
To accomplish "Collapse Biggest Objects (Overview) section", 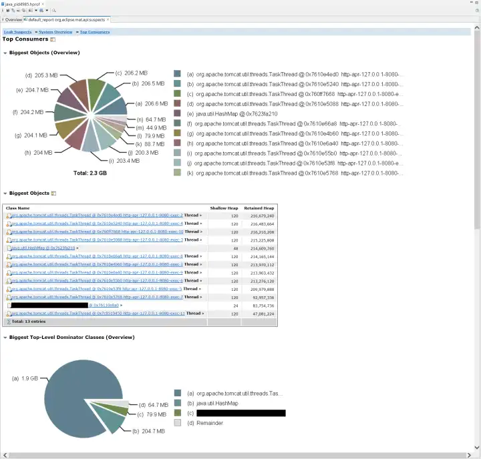I will (5, 53).
